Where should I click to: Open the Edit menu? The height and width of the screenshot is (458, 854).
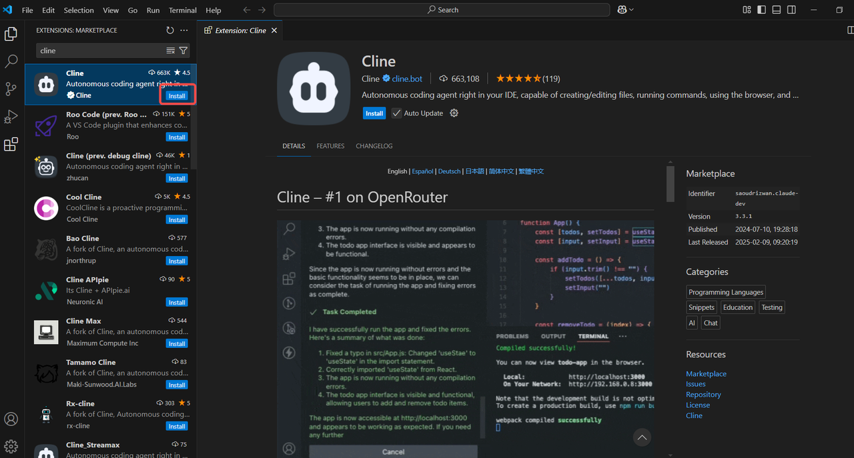(49, 10)
